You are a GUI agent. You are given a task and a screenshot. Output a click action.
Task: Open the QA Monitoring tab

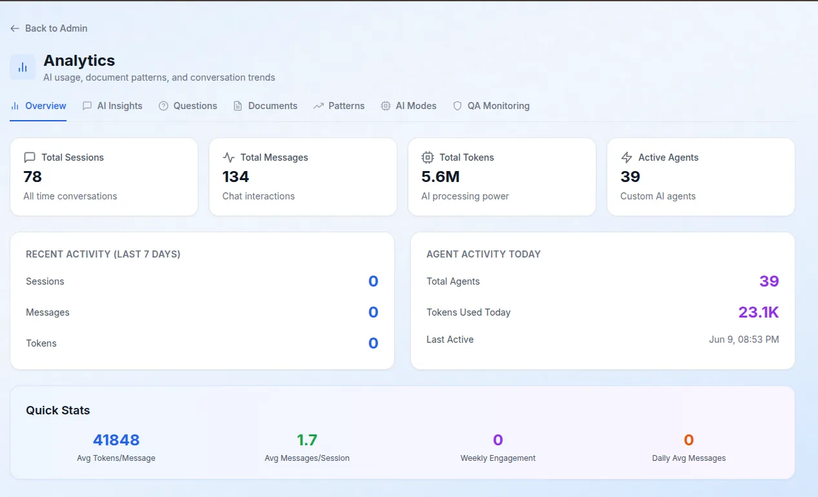tap(491, 106)
